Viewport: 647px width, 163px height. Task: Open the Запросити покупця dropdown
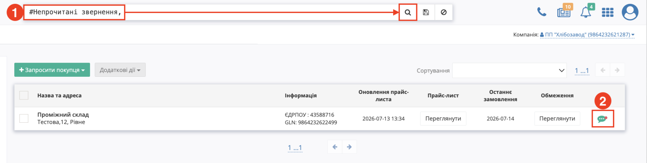pyautogui.click(x=52, y=70)
